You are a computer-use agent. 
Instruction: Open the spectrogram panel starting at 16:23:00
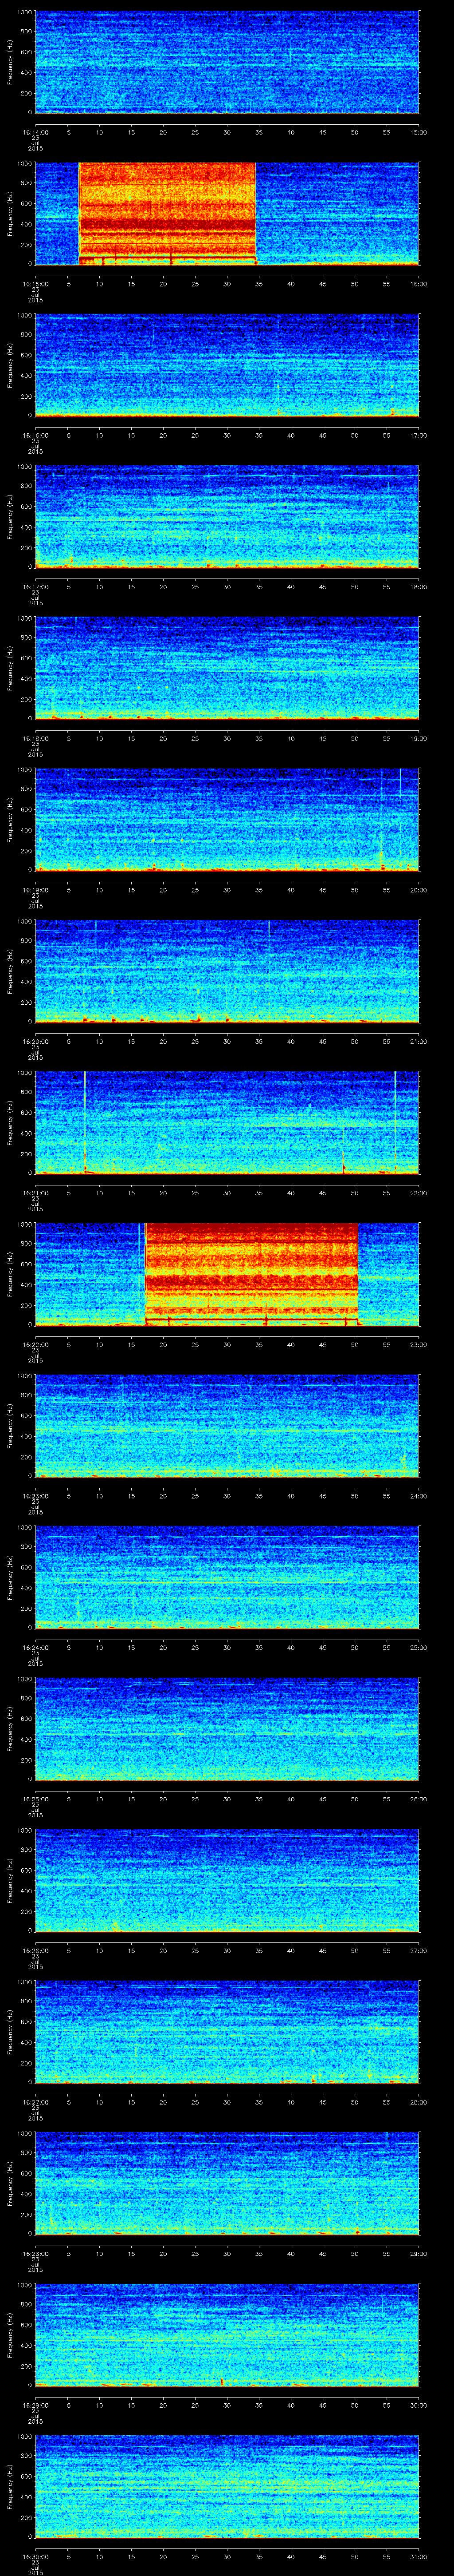point(227,1425)
